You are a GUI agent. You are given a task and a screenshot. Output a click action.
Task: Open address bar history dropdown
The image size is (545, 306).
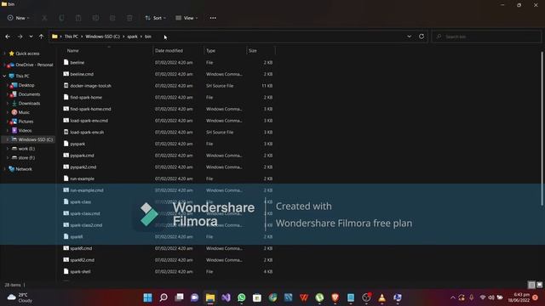[x=409, y=37]
